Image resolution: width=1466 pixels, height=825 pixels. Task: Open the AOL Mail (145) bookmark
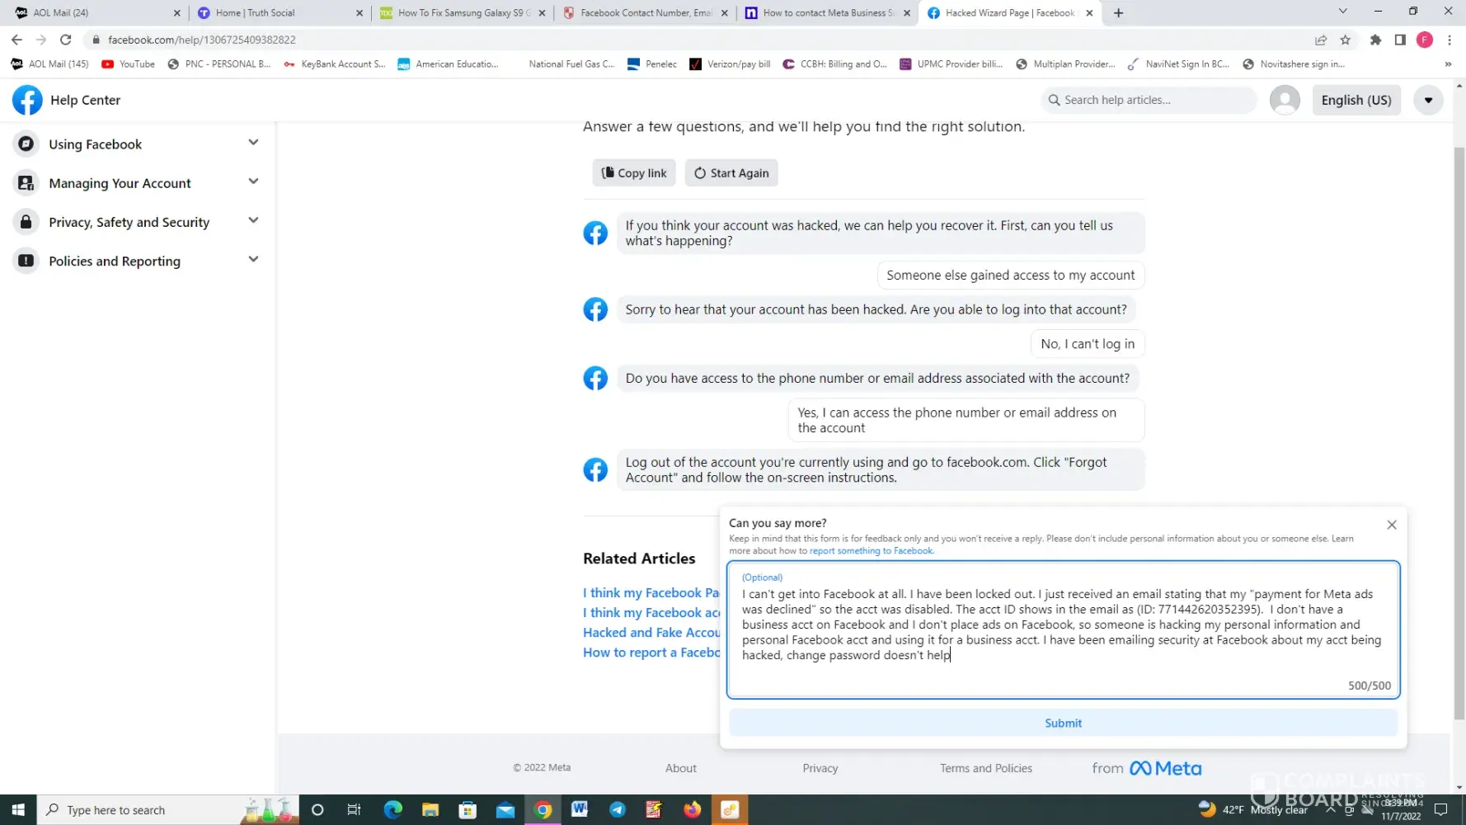(49, 64)
